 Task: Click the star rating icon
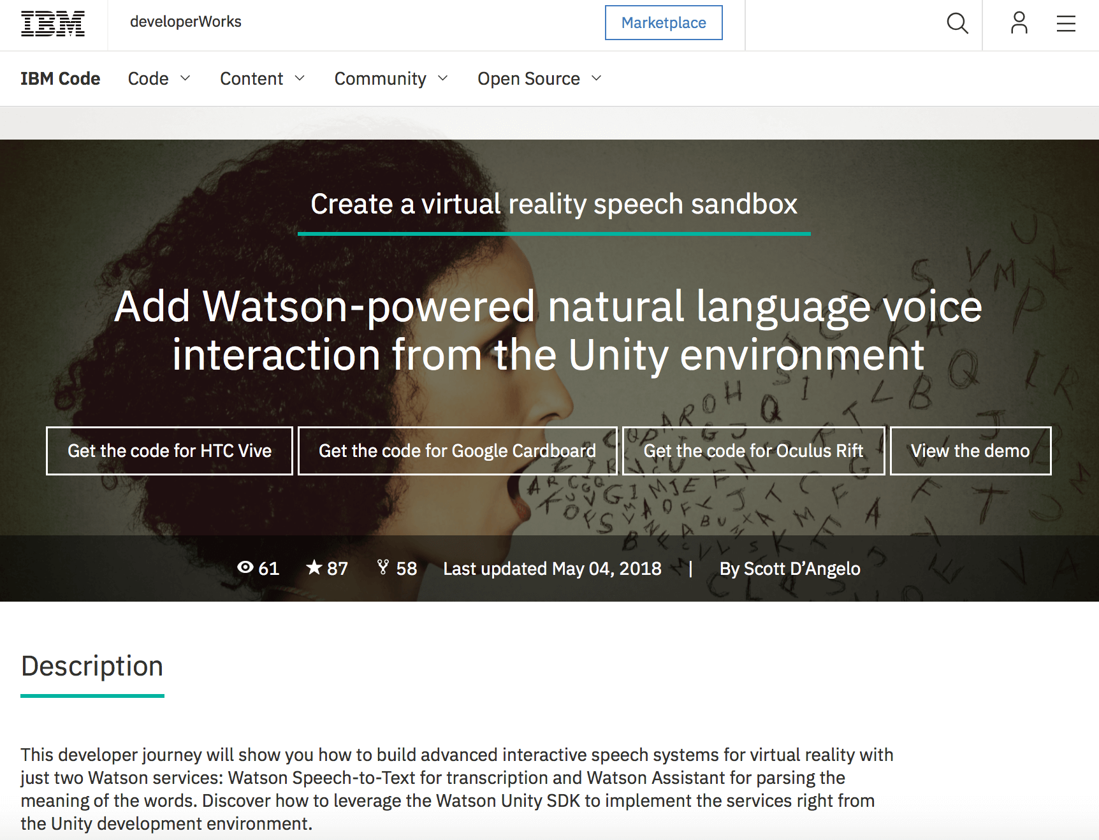(314, 567)
